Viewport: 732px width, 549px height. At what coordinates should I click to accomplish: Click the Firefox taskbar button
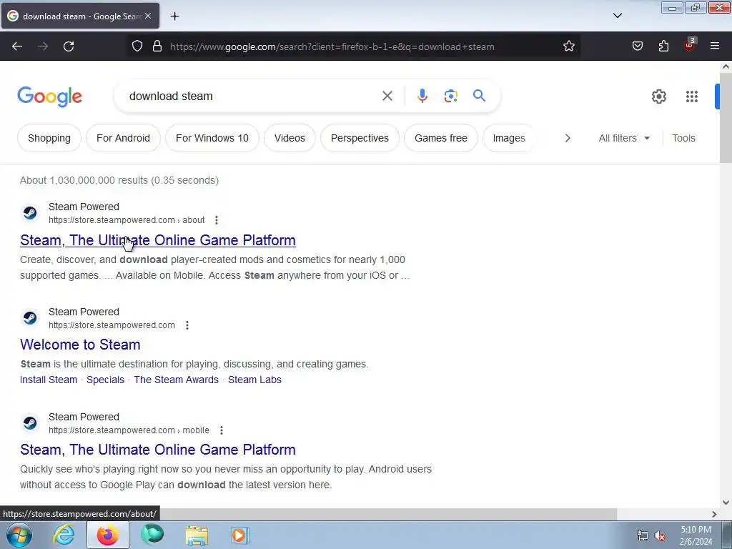(108, 535)
